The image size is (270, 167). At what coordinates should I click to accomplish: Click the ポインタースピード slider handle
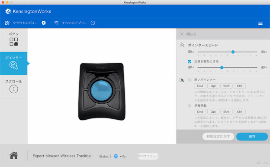tap(233, 52)
